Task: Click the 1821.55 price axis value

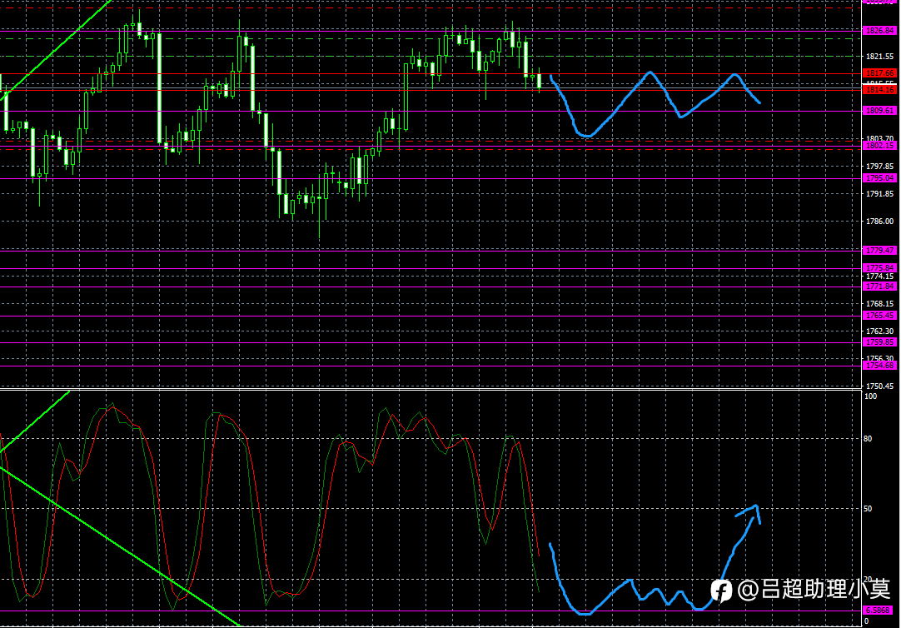Action: [x=879, y=57]
